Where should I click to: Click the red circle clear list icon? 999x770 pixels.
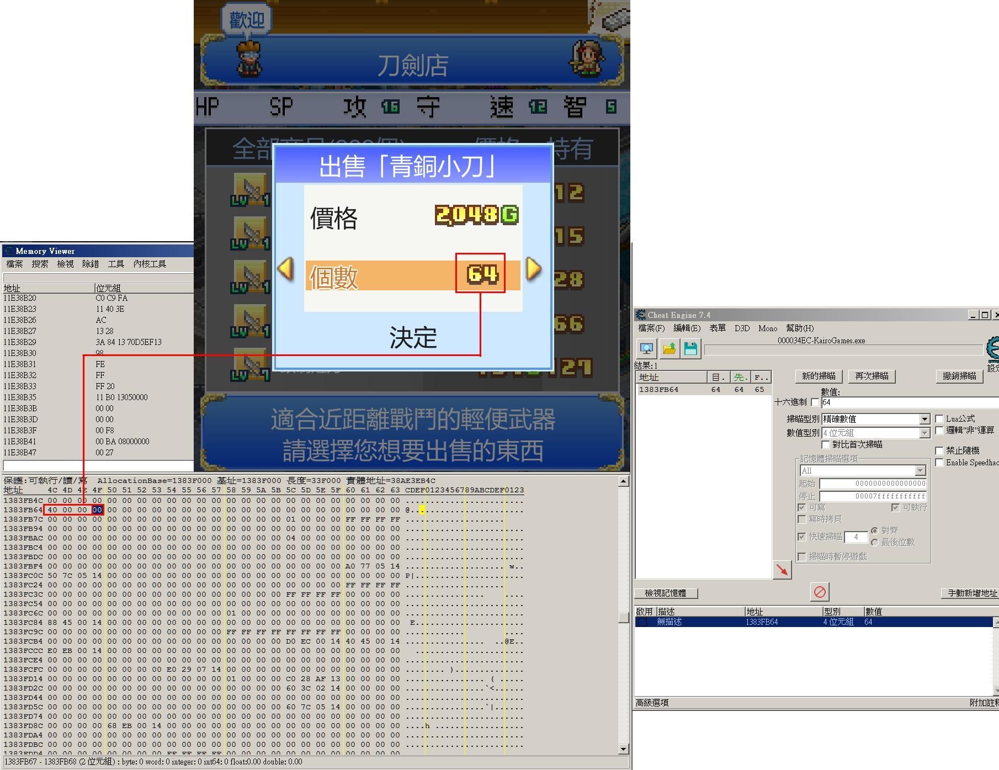click(x=820, y=592)
